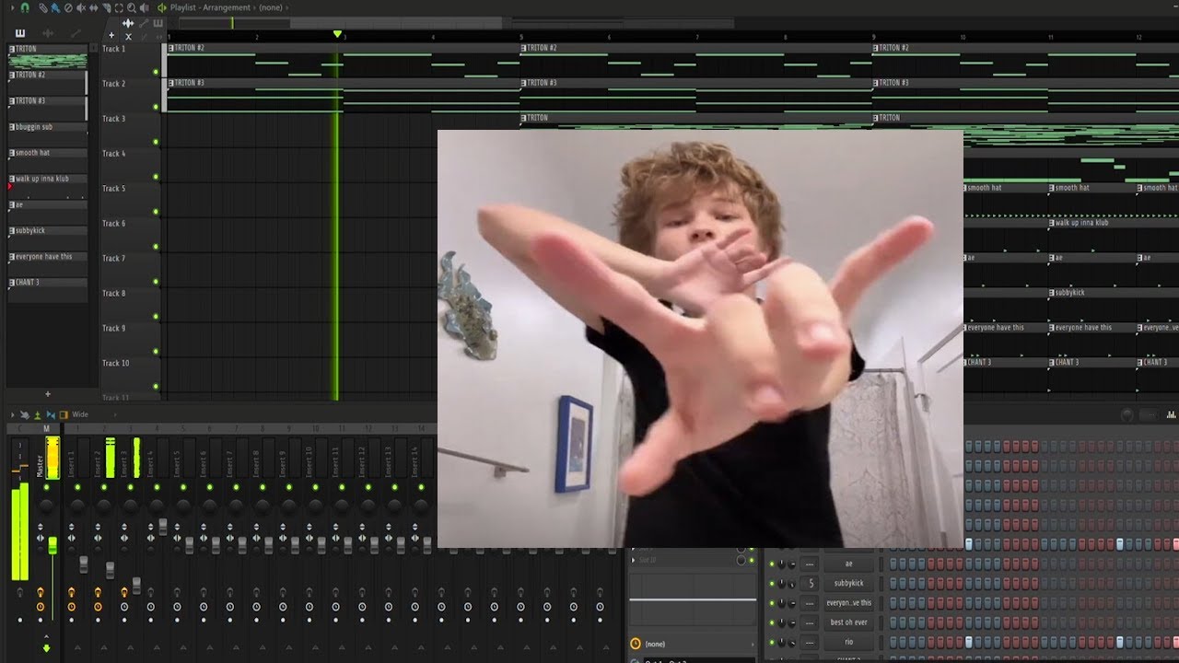This screenshot has width=1179, height=663.
Task: Mute the Master mixer track LED
Action: point(46,487)
